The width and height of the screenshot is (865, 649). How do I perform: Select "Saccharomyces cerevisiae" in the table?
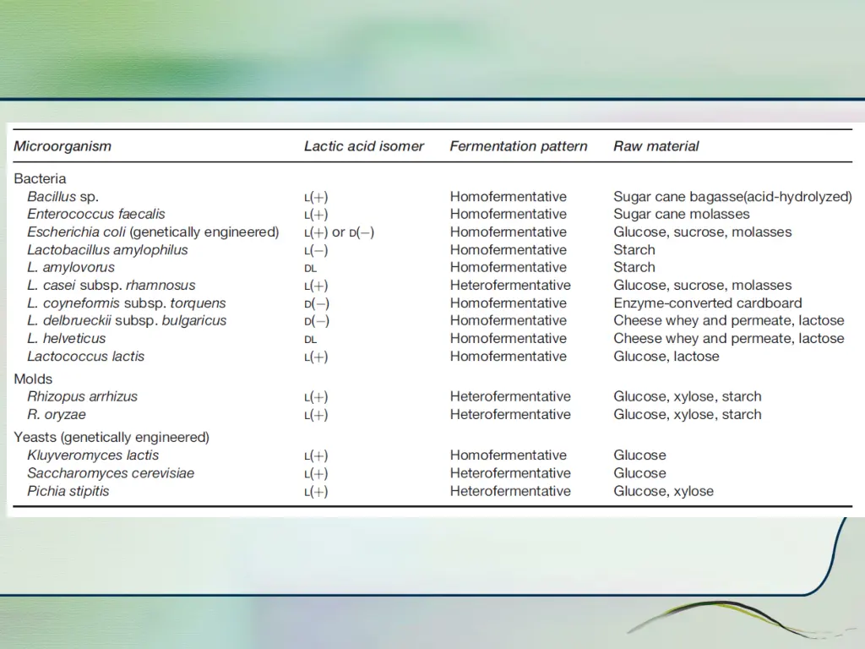click(x=111, y=473)
